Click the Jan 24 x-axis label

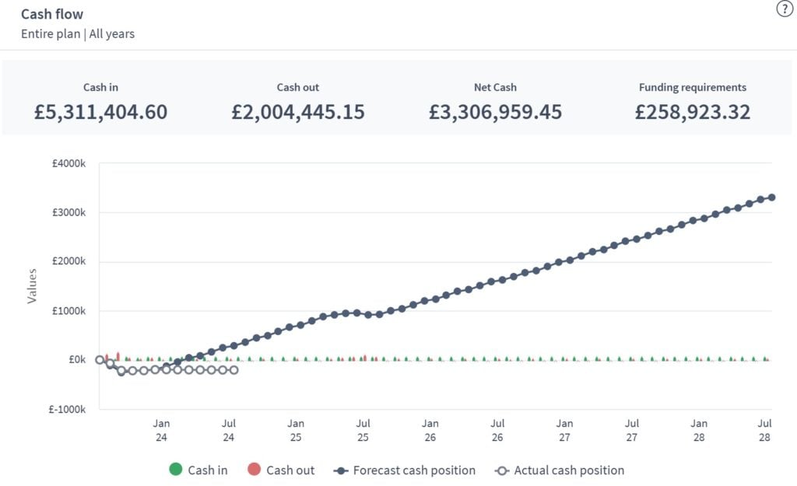pyautogui.click(x=161, y=430)
